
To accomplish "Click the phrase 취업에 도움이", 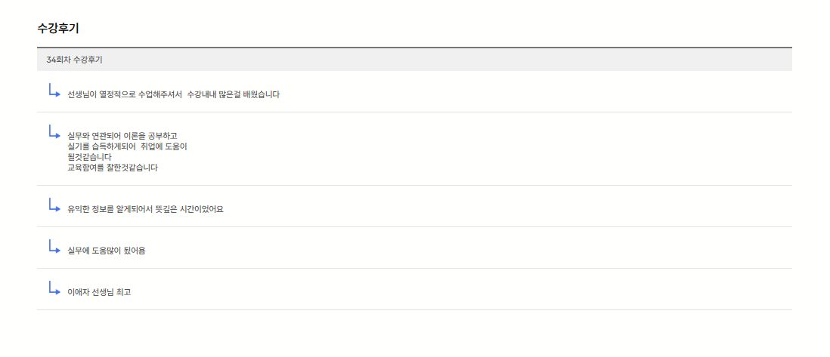I will [163, 146].
